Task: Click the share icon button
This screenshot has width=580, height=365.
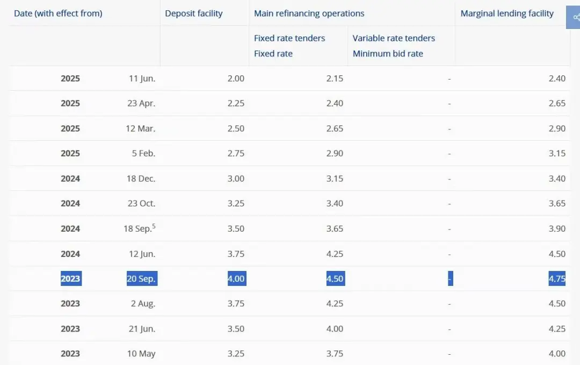Action: pyautogui.click(x=575, y=17)
